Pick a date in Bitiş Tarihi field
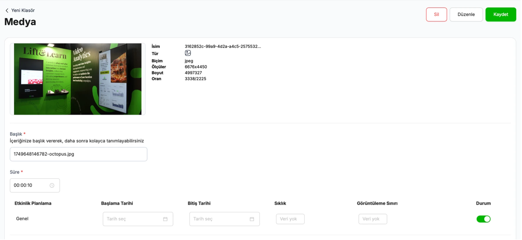 224,219
